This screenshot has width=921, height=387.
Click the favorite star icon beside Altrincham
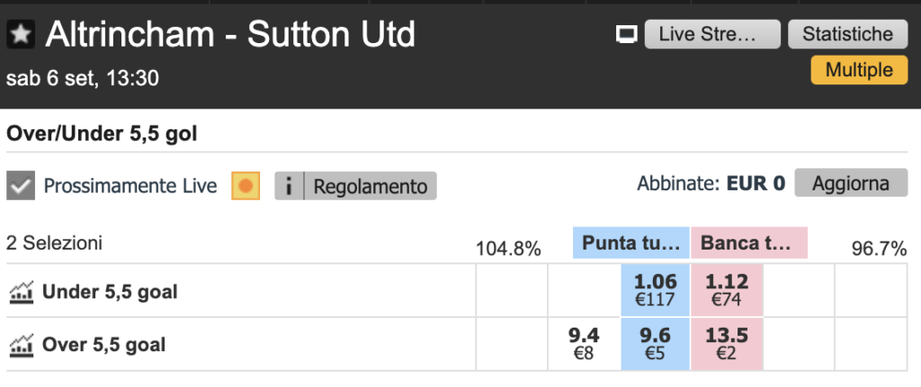click(21, 35)
